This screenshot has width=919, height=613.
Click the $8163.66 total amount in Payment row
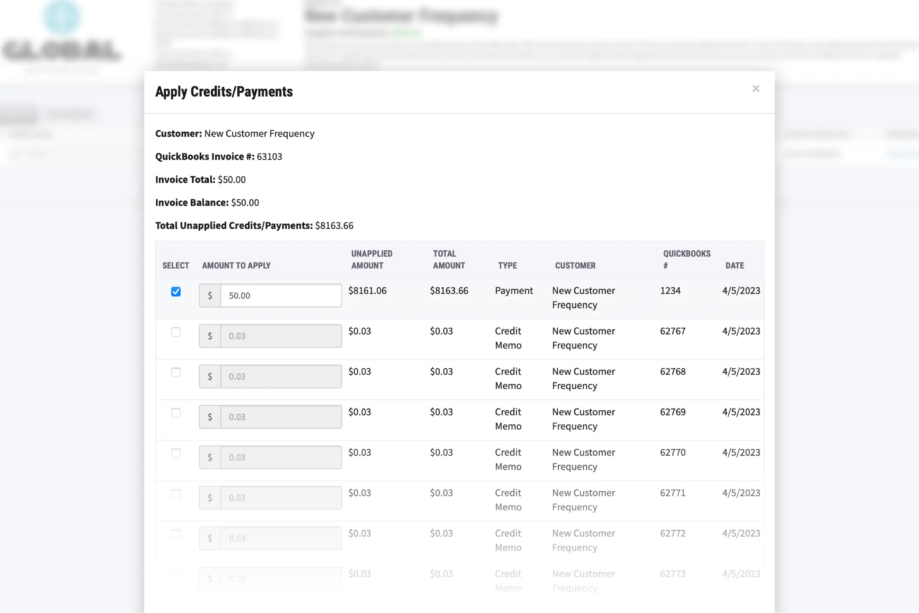click(x=449, y=290)
